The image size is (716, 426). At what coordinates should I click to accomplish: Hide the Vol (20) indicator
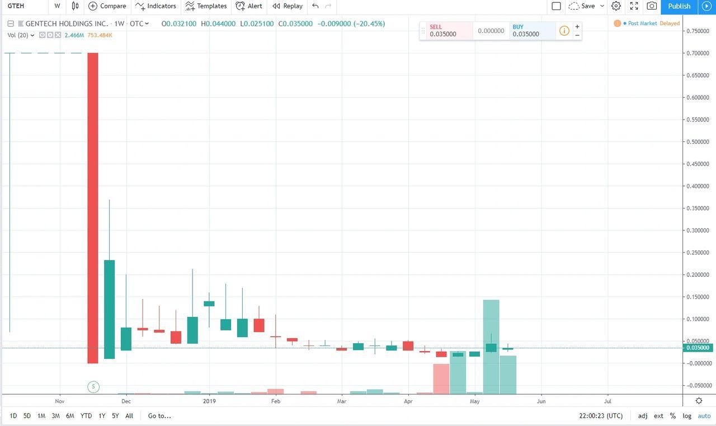[41, 35]
